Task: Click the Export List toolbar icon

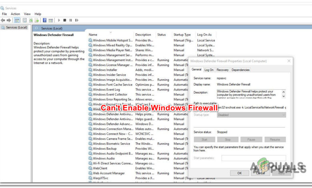Action: click(x=37, y=20)
